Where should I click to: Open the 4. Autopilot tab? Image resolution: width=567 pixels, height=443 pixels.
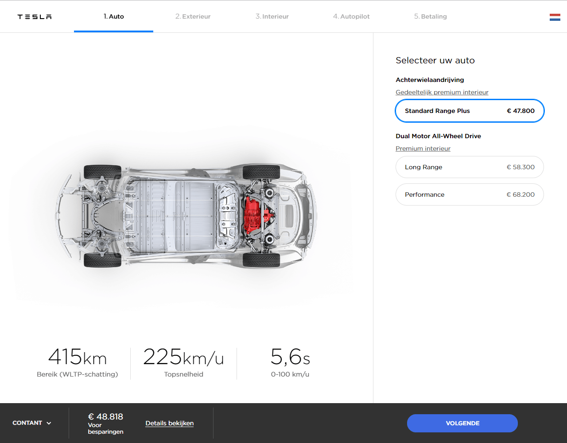pyautogui.click(x=351, y=16)
